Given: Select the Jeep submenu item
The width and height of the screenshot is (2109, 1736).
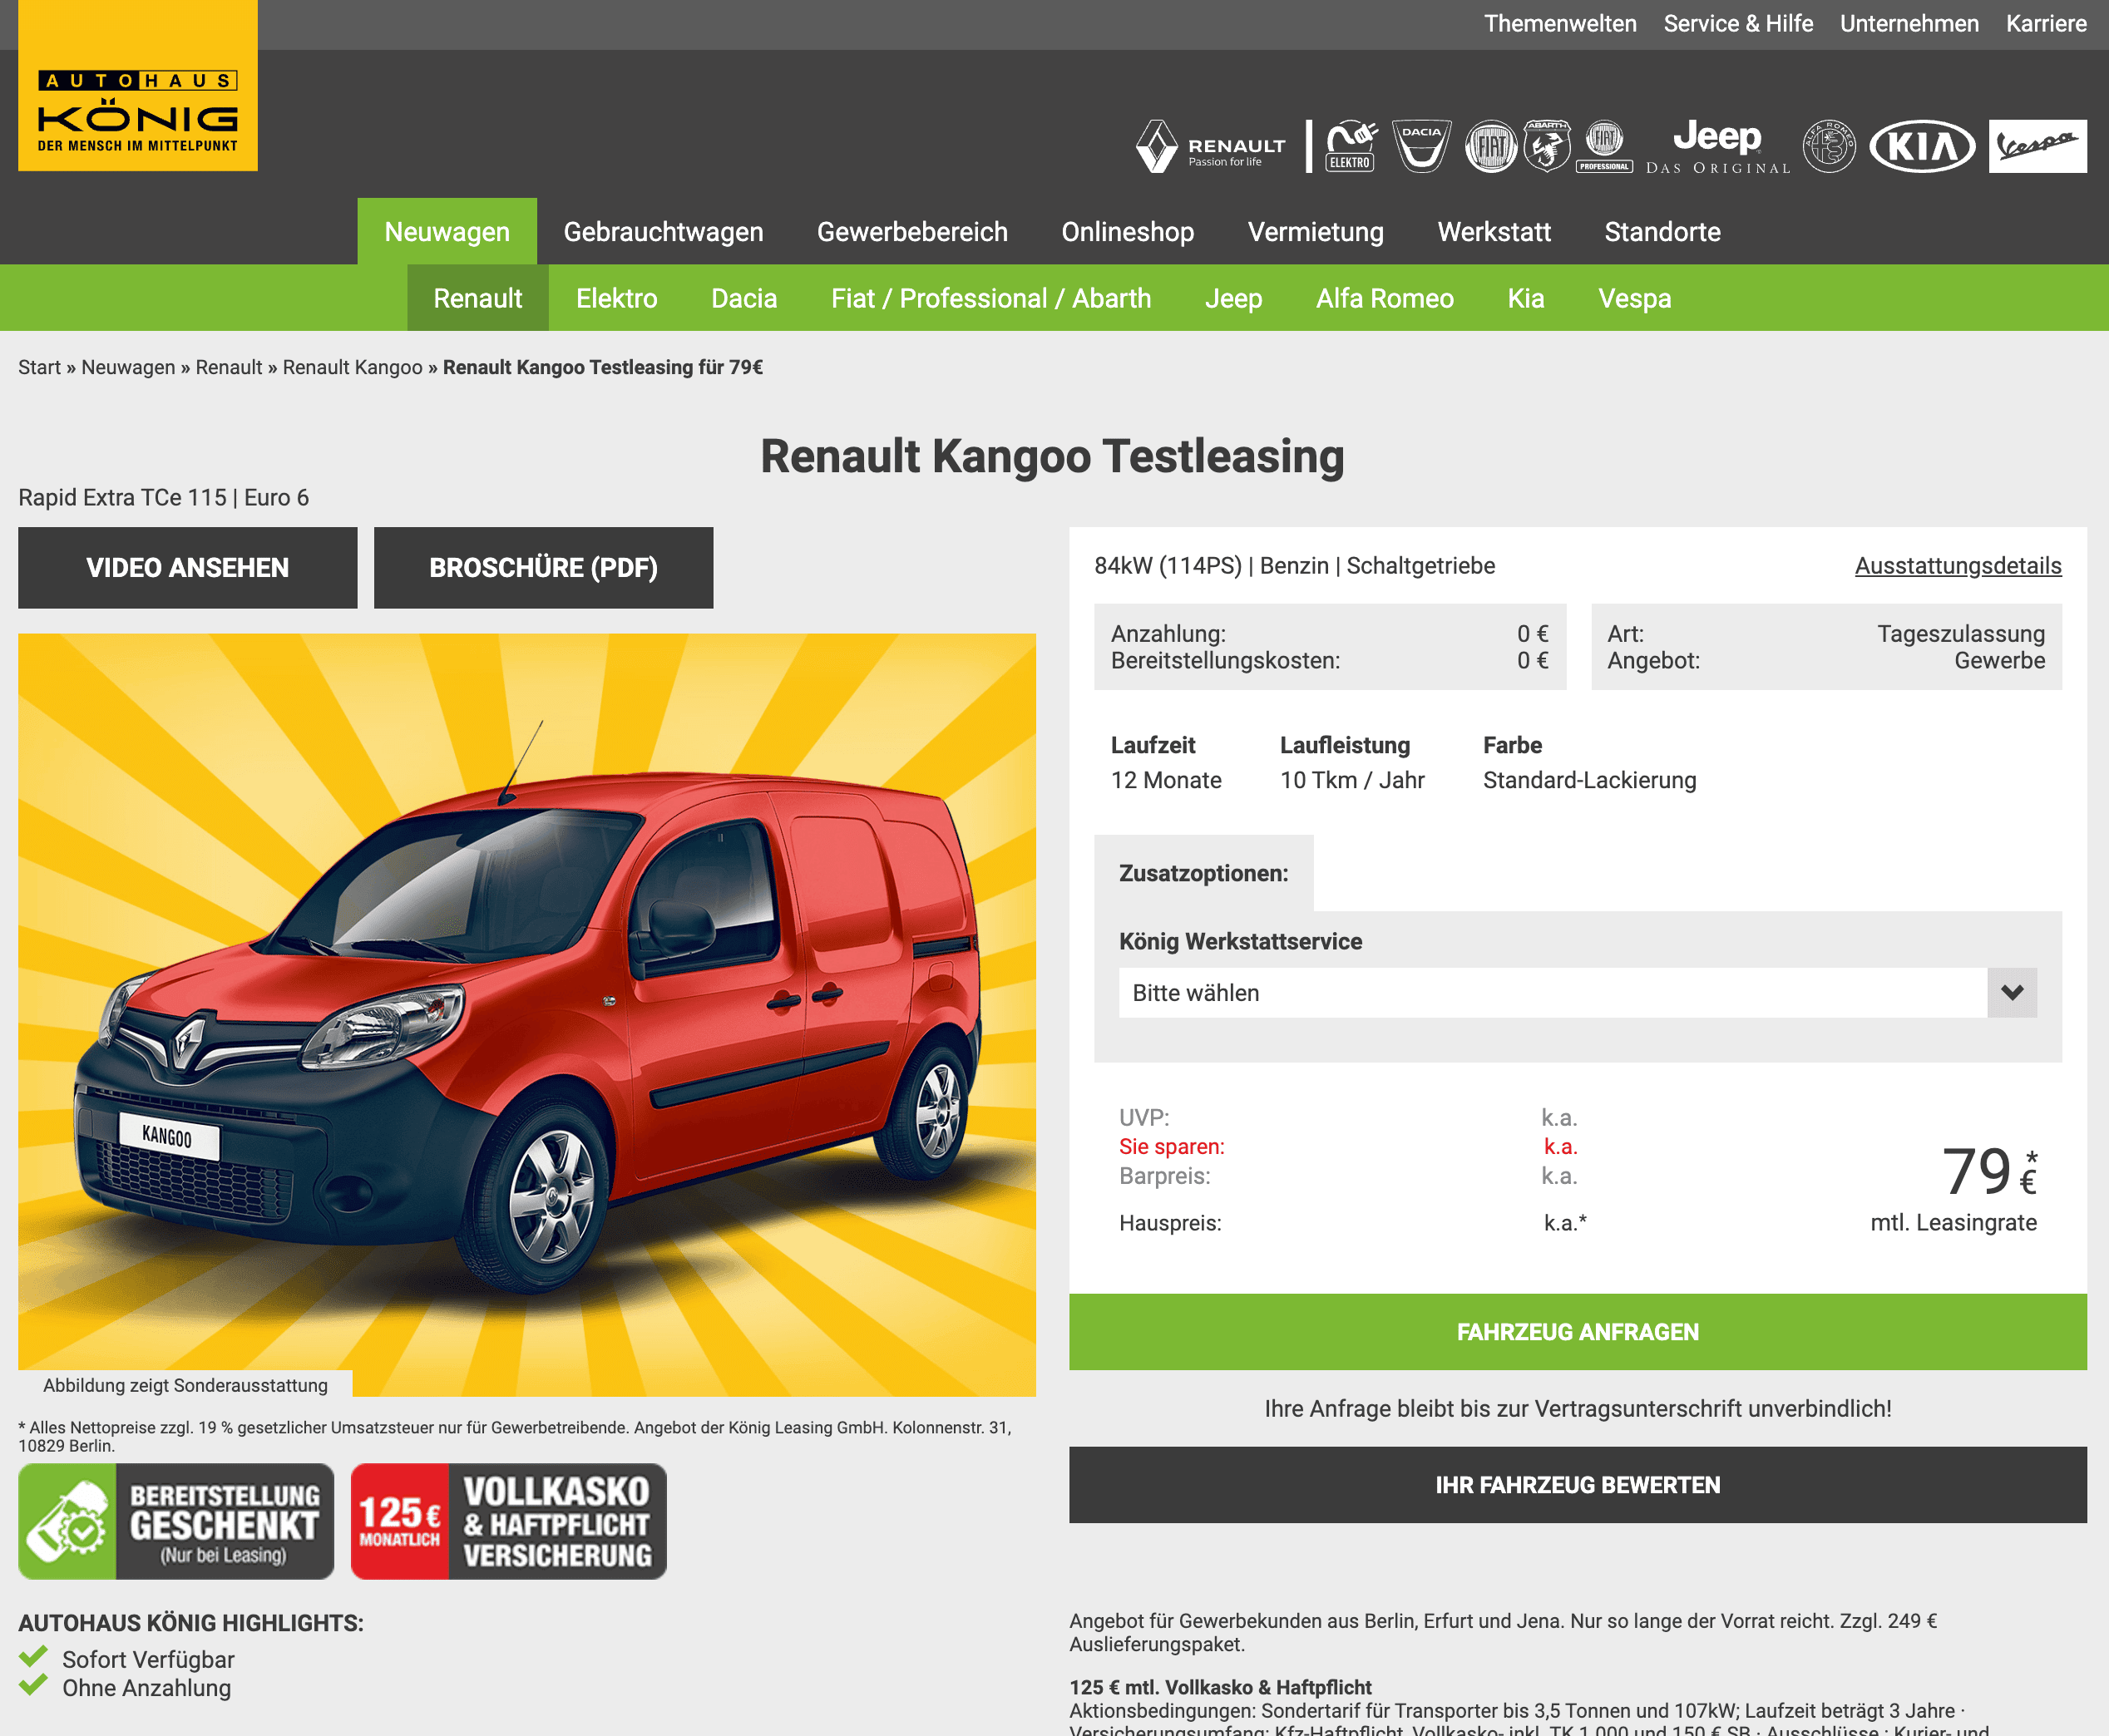Looking at the screenshot, I should (x=1233, y=298).
